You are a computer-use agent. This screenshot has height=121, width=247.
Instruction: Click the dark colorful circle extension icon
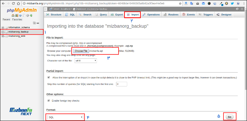click(x=209, y=3)
